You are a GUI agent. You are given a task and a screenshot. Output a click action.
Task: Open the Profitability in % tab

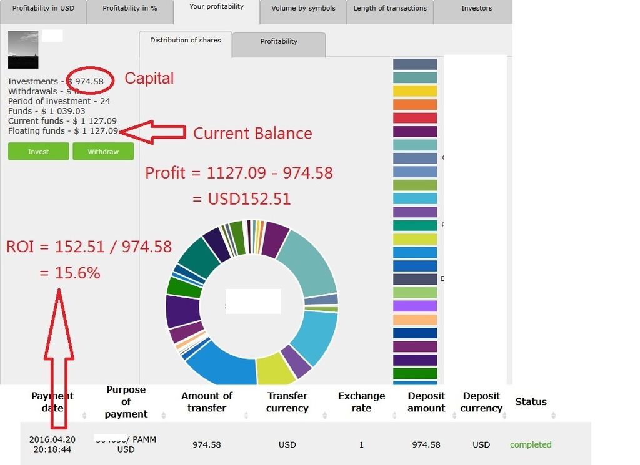[x=129, y=9]
